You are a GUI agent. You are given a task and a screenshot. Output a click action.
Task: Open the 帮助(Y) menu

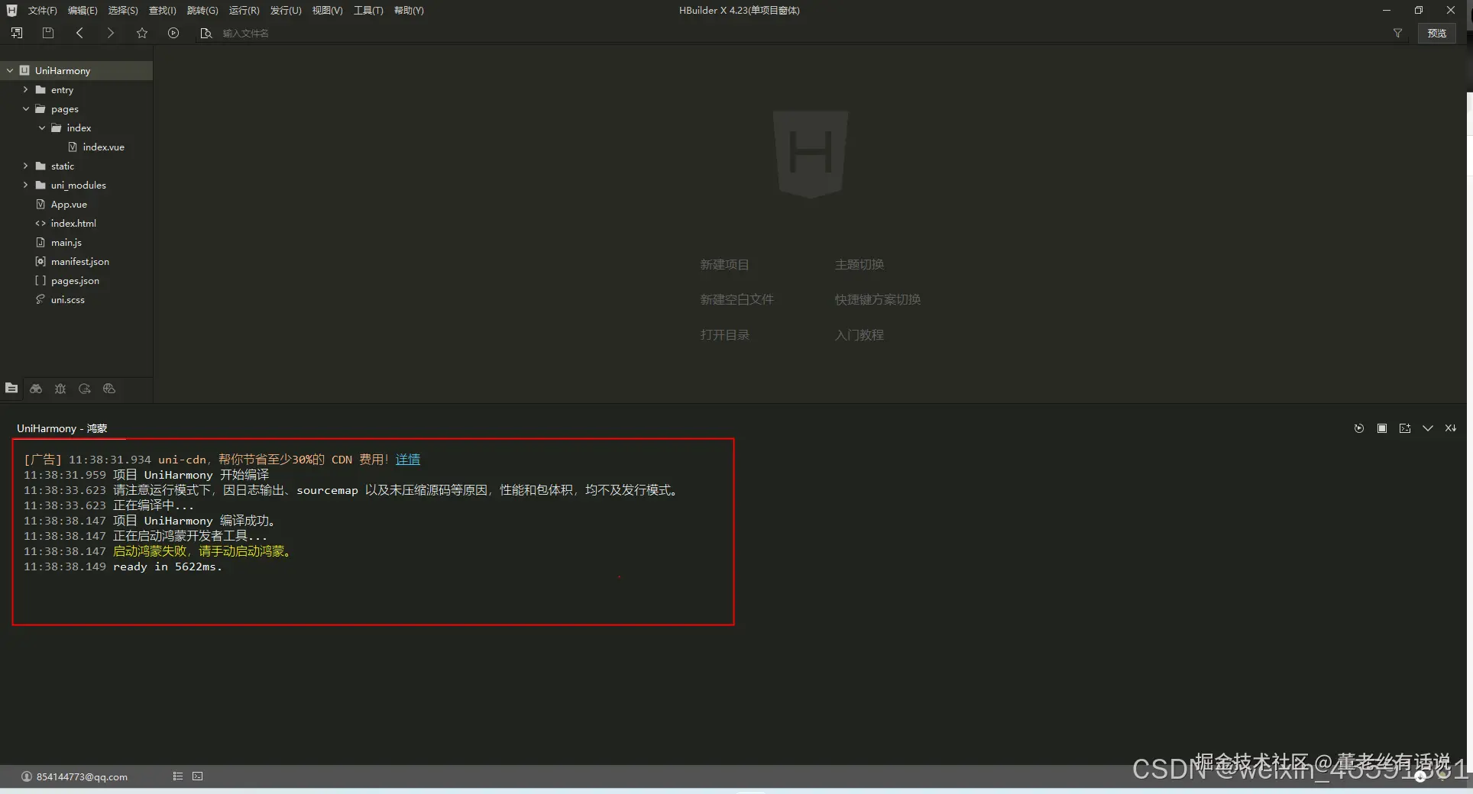click(x=409, y=10)
